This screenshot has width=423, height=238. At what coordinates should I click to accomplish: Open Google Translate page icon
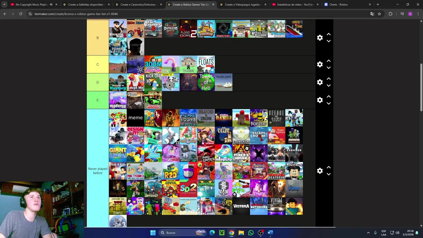click(x=372, y=14)
